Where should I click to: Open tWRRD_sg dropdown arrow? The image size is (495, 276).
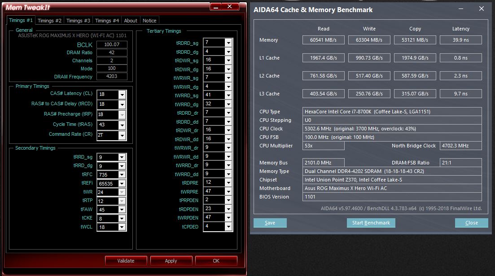(x=228, y=95)
